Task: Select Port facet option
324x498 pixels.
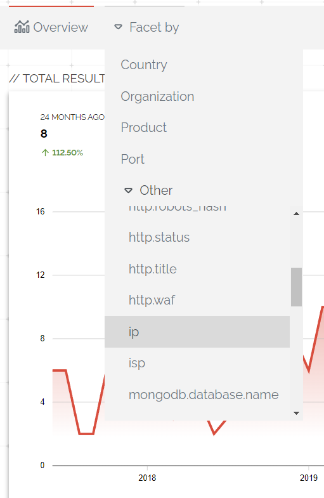Action: tap(133, 159)
